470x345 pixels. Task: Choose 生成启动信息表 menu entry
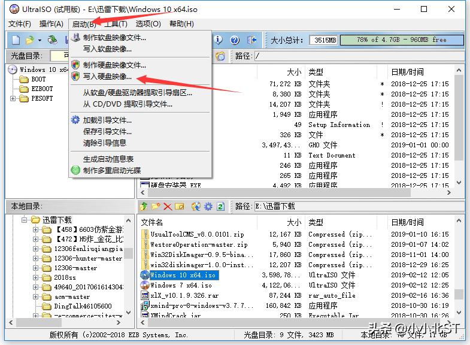click(108, 159)
